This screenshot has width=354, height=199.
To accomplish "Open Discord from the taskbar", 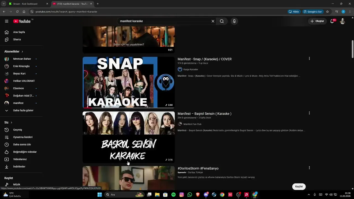I will point(206,195).
